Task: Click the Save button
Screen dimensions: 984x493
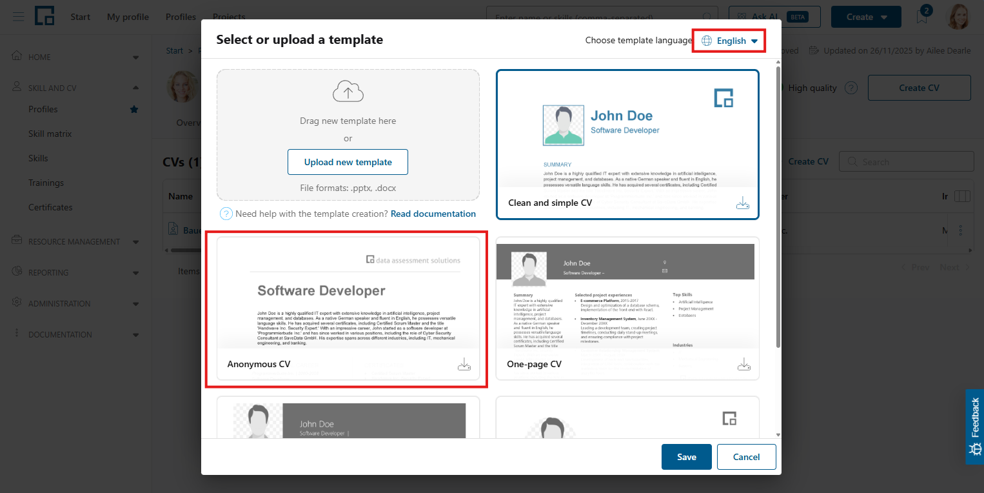Action: point(687,457)
